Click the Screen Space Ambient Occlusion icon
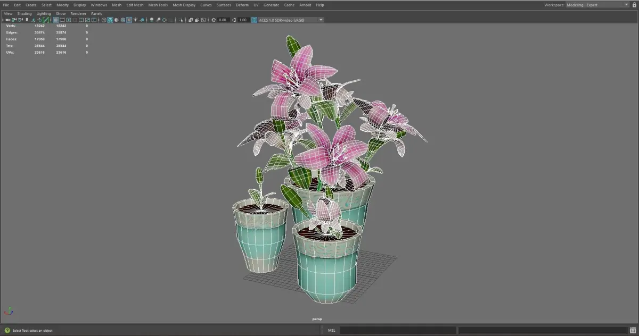Image resolution: width=639 pixels, height=336 pixels. (151, 20)
